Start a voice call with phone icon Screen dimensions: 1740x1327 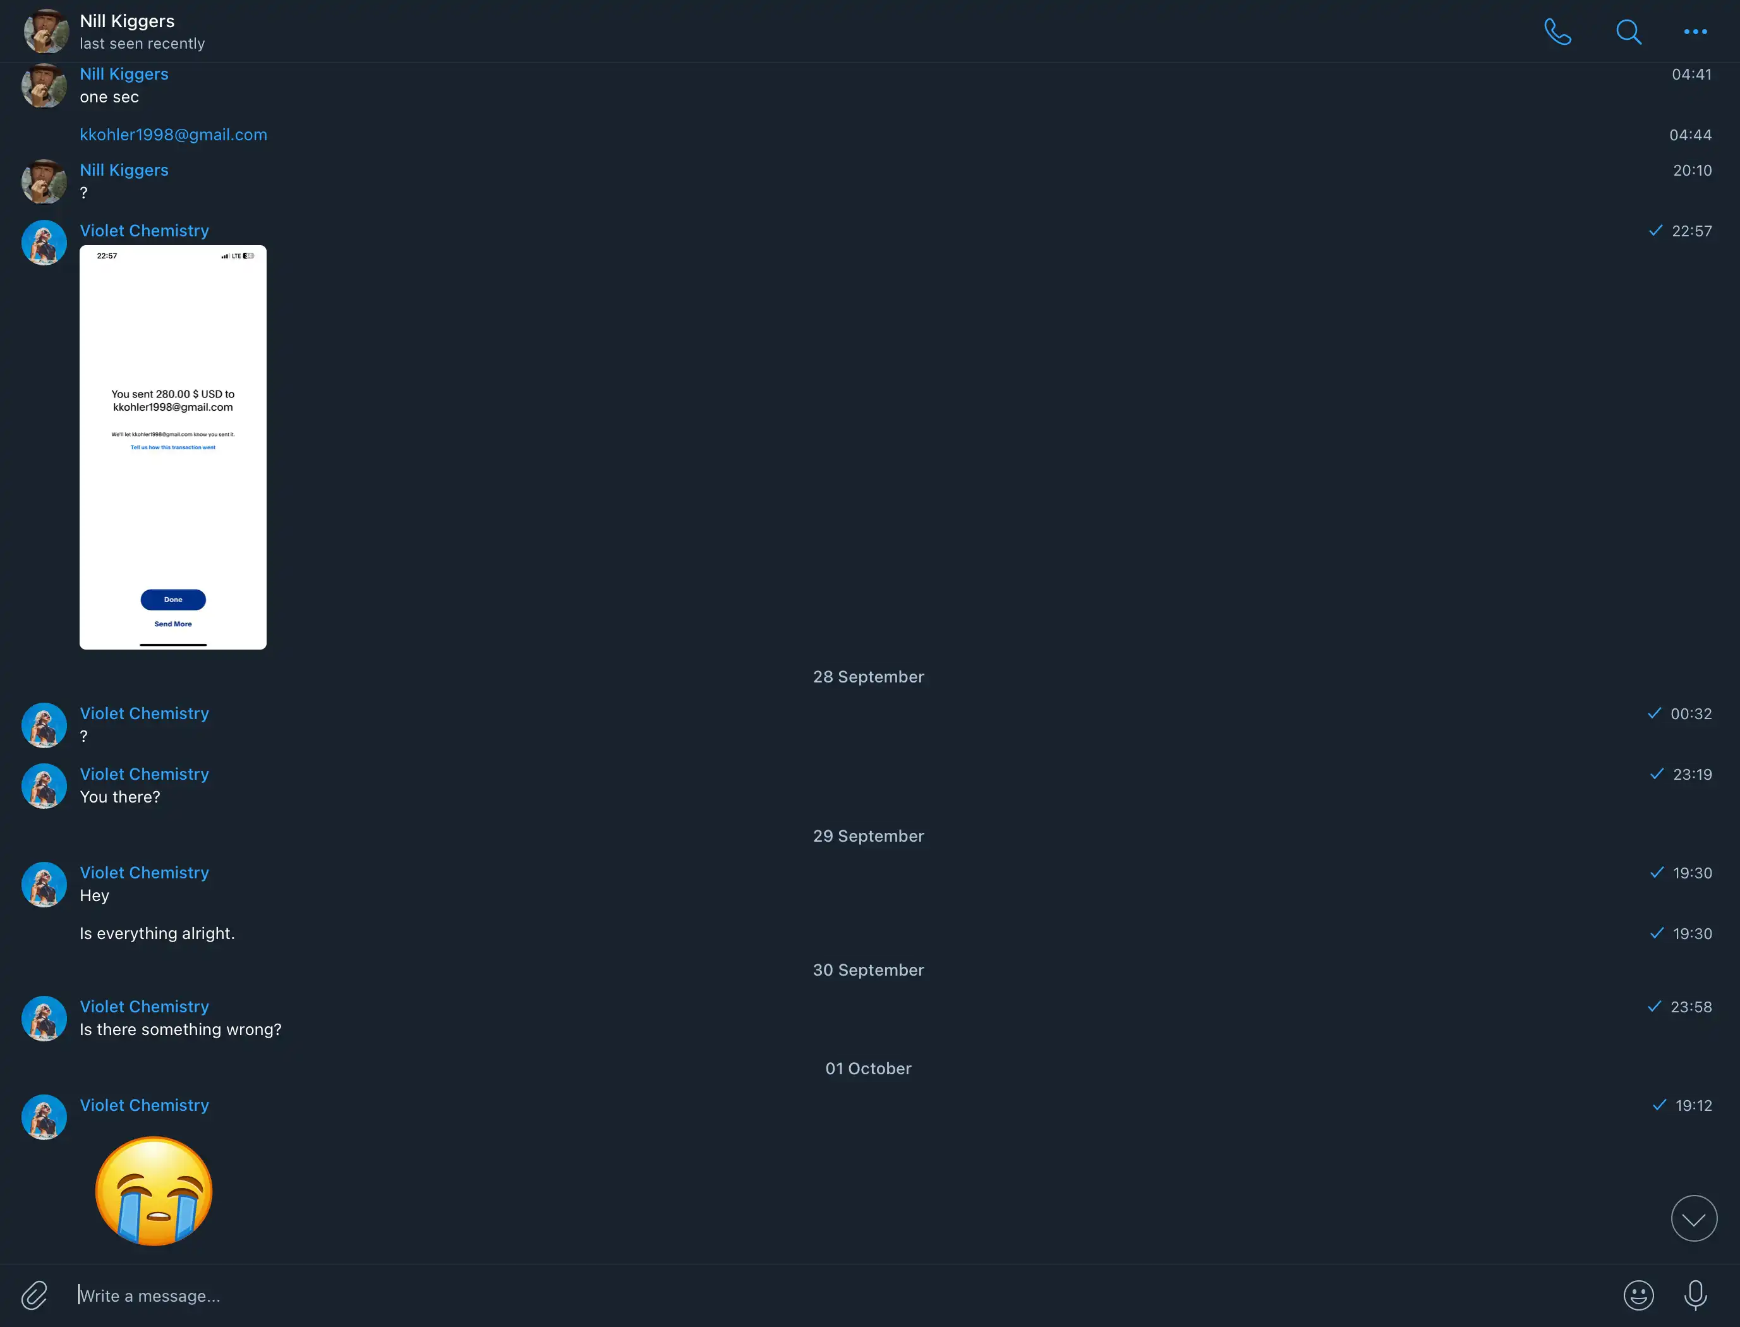click(1557, 32)
